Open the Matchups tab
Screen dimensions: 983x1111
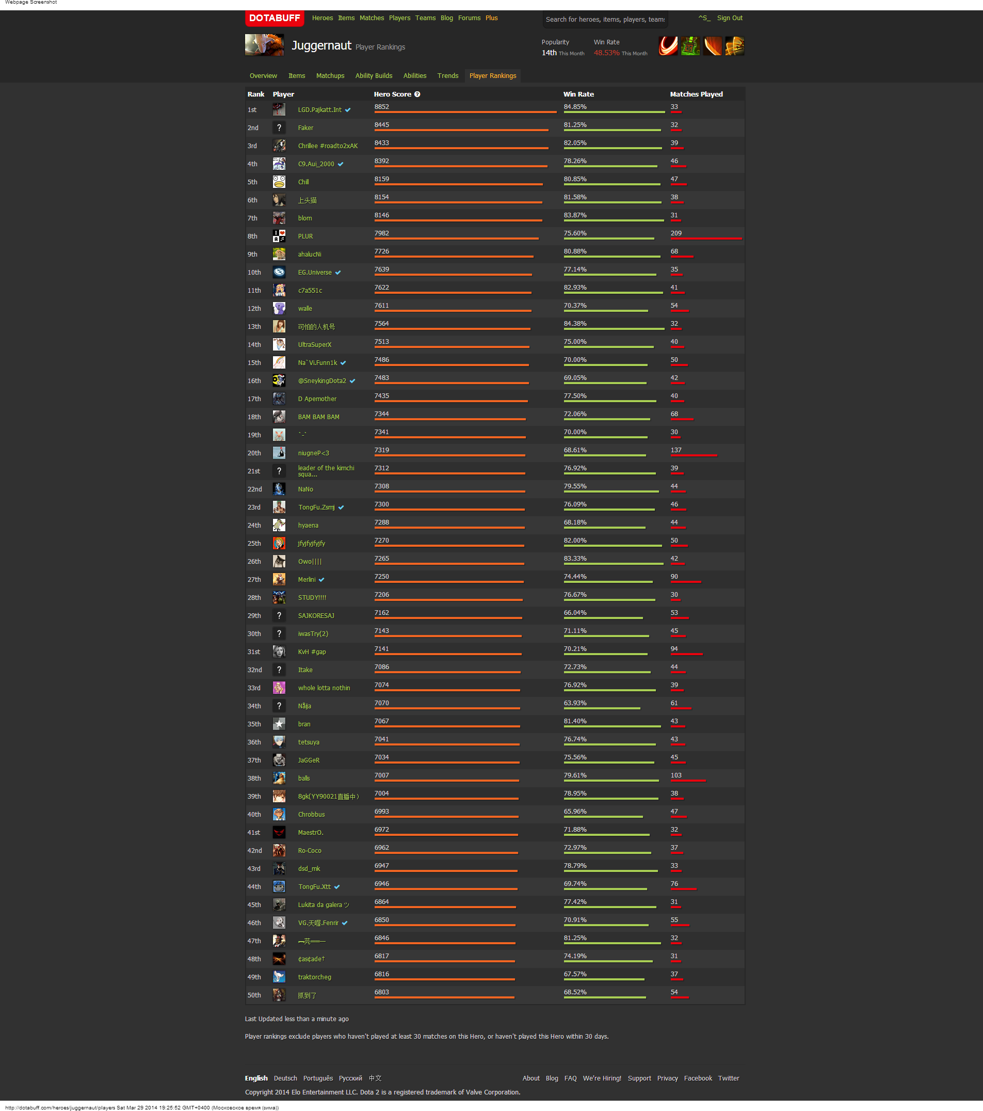tap(330, 76)
